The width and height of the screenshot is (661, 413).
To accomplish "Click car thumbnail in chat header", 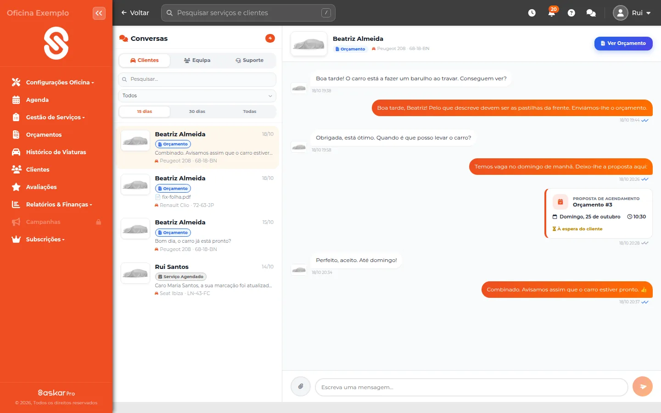I will pyautogui.click(x=309, y=44).
